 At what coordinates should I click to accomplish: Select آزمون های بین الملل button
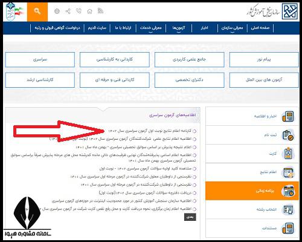pyautogui.click(x=264, y=80)
